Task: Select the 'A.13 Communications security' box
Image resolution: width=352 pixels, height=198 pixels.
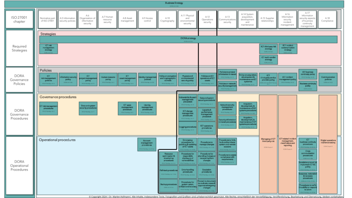Action: coord(227,19)
